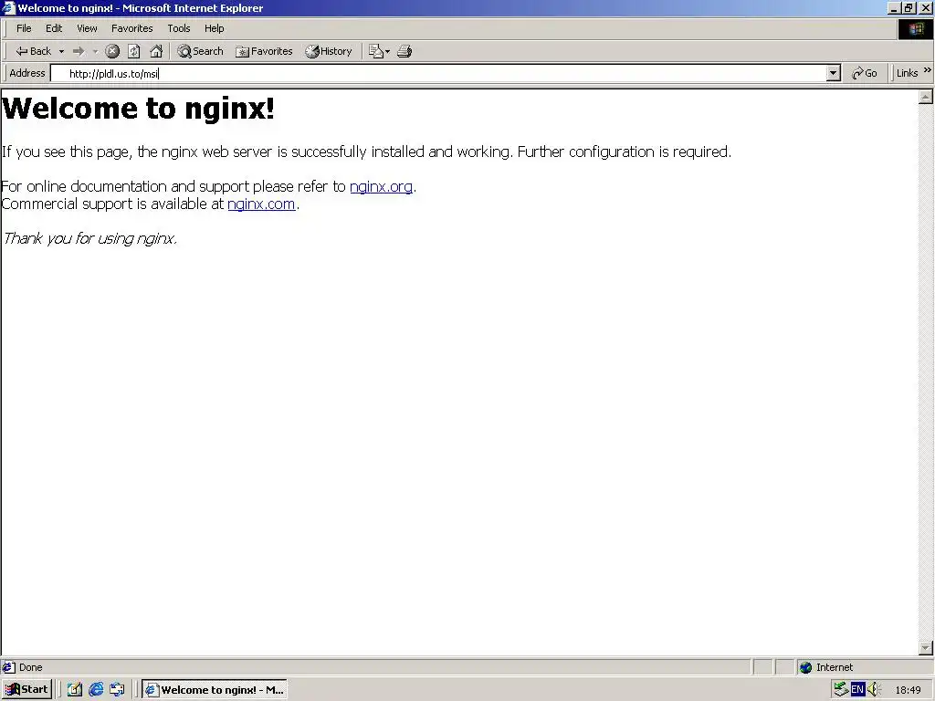Open the Back history dropdown arrow
The width and height of the screenshot is (935, 701).
[61, 51]
